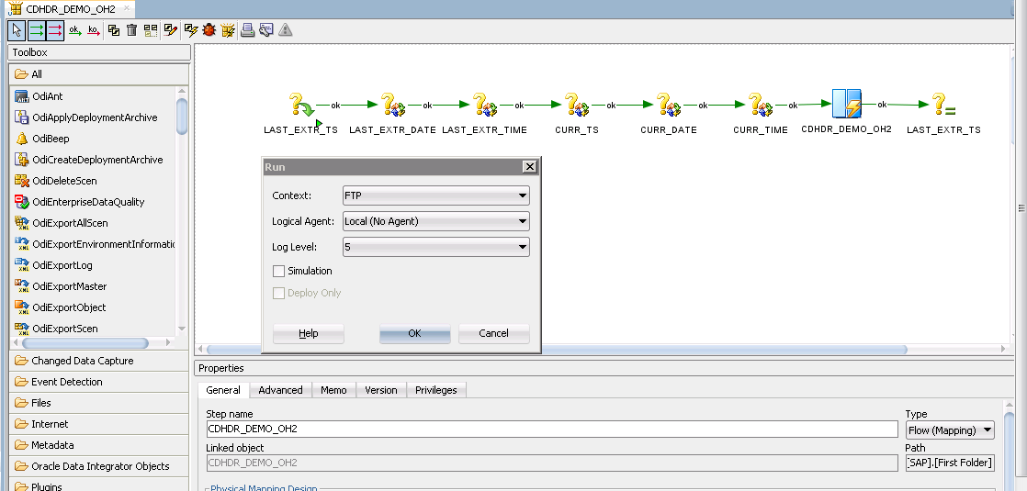
Task: Click OK in the Run dialog
Action: point(414,333)
